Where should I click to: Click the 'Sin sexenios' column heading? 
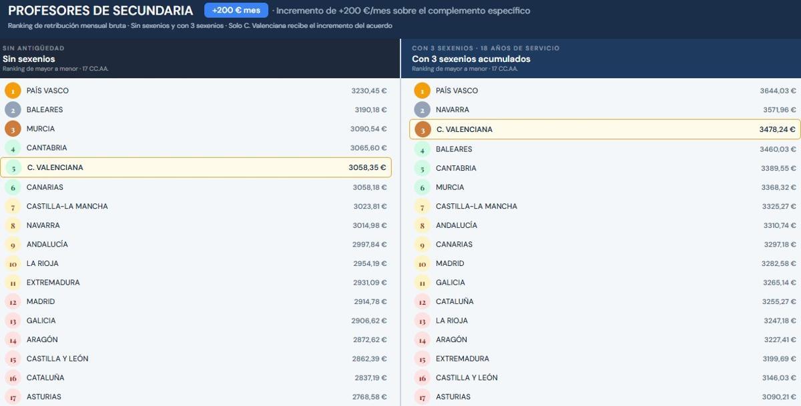pyautogui.click(x=29, y=59)
